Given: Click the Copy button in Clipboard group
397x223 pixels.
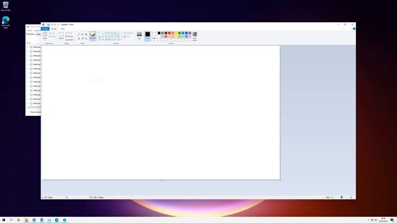Looking at the screenshot, I should coord(53,37).
